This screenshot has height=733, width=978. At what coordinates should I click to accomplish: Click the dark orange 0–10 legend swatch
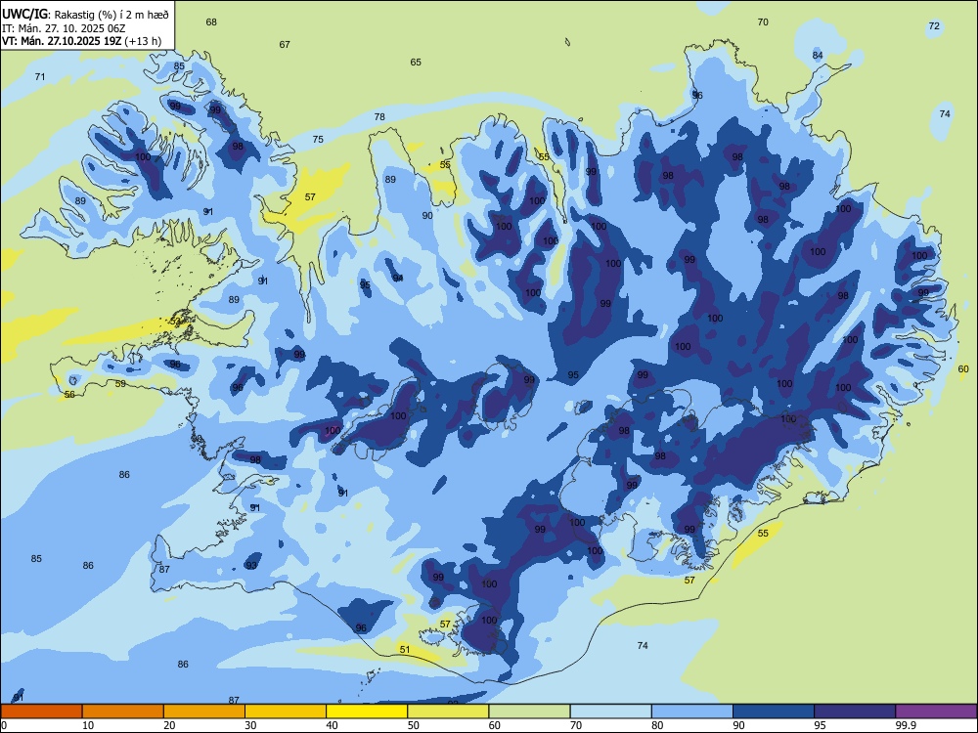pos(41,711)
